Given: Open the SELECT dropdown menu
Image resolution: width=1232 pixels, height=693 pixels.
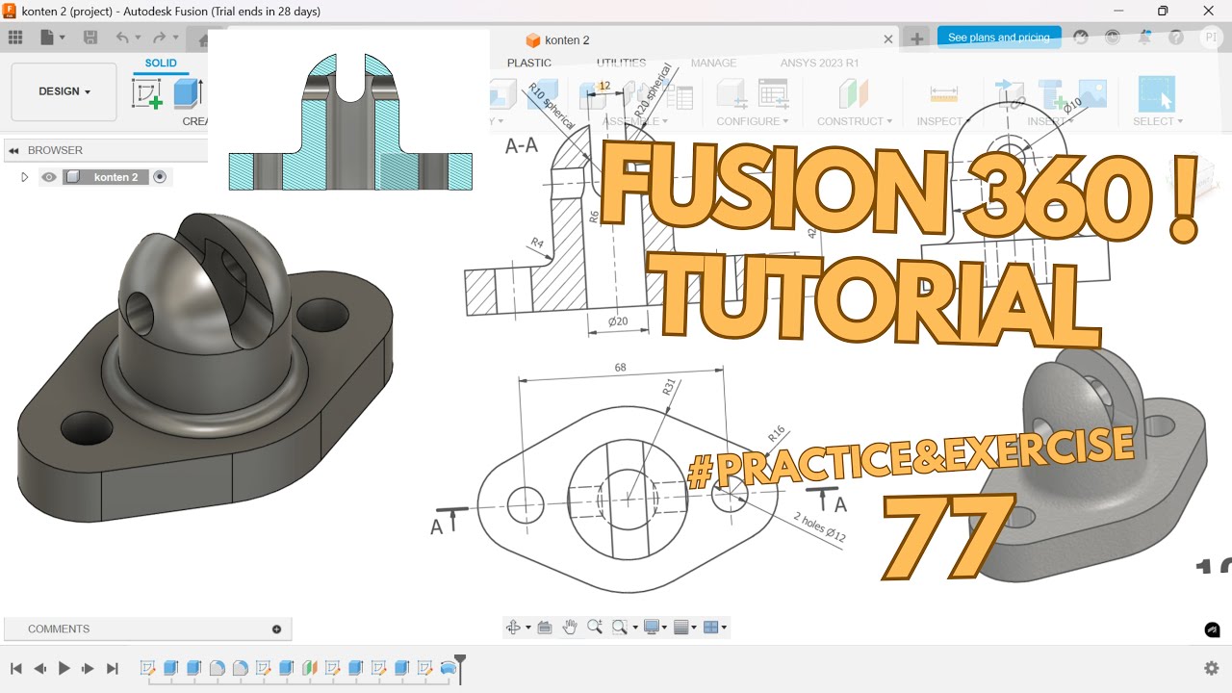Looking at the screenshot, I should pos(1158,121).
